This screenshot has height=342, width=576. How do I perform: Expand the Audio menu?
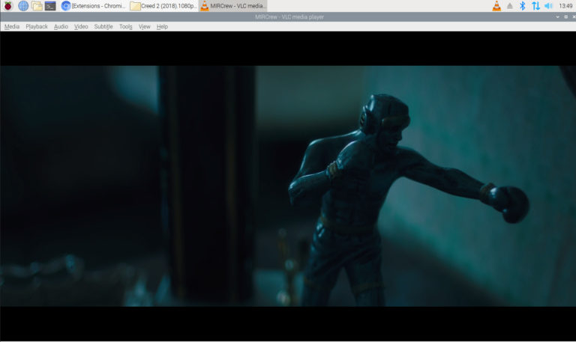61,27
